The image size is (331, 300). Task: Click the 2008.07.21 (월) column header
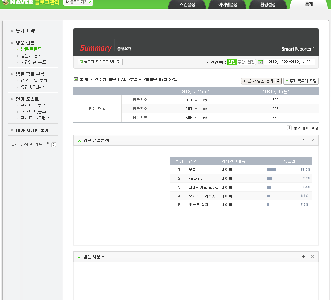(275, 92)
